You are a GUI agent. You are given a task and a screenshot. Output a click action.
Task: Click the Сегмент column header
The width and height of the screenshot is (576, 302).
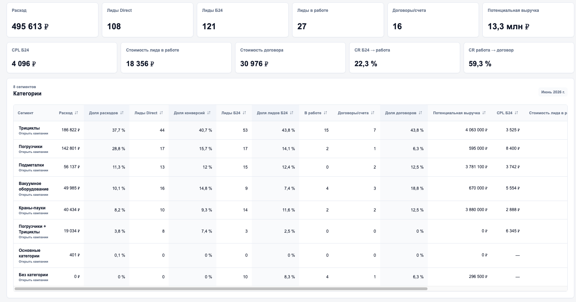[x=26, y=113]
